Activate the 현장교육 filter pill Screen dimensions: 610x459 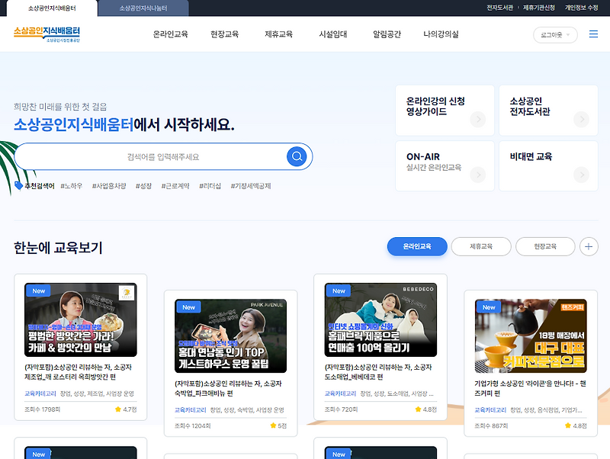pos(544,246)
